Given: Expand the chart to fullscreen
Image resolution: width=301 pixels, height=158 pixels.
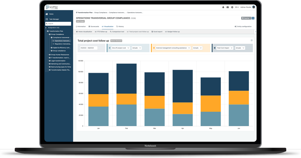Looking at the screenshot, I should (252, 41).
